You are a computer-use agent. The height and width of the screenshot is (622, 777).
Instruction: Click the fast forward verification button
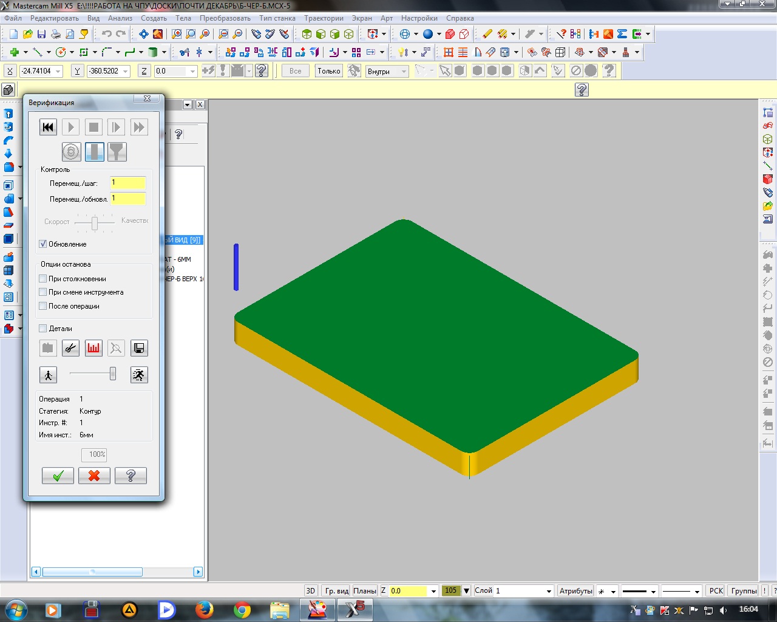pyautogui.click(x=139, y=127)
